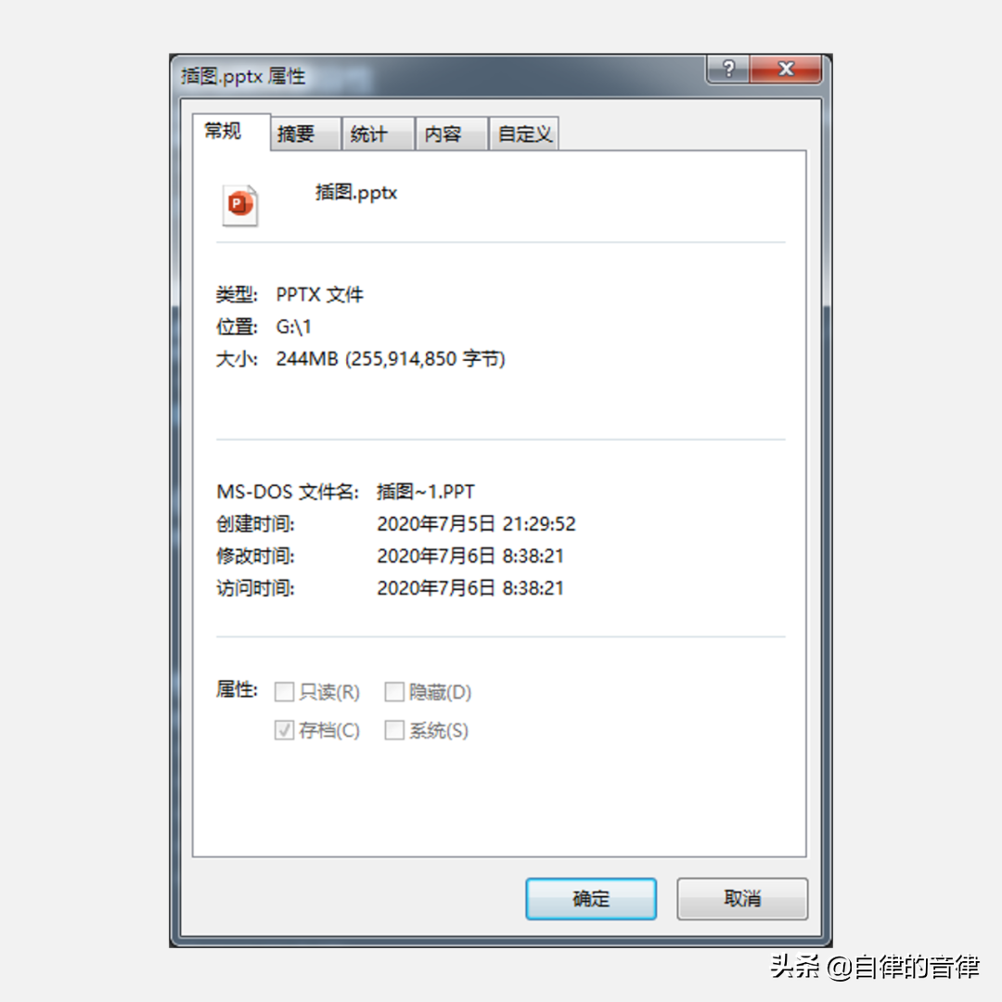This screenshot has width=1002, height=1002.
Task: Click the MS-DOS name 插图~1.PPT
Action: coord(426,492)
